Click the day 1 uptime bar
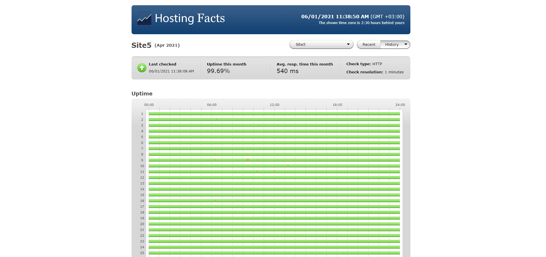Image resolution: width=546 pixels, height=257 pixels. click(x=274, y=114)
